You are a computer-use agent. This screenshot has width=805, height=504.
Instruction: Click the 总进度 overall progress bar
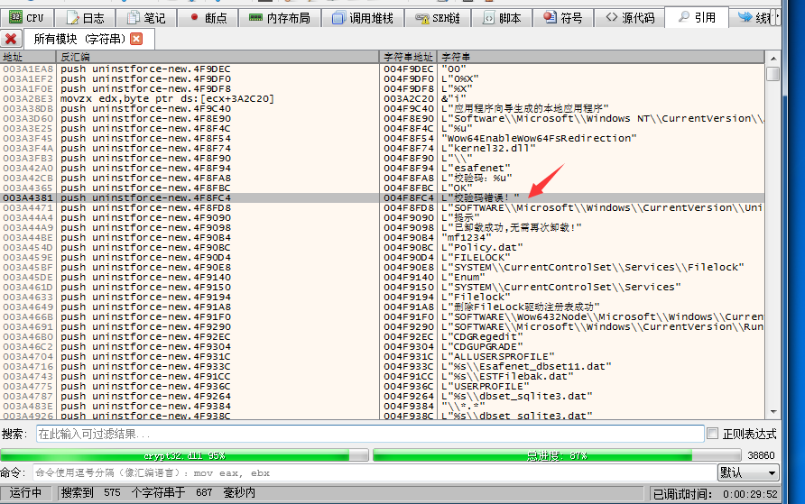point(557,455)
